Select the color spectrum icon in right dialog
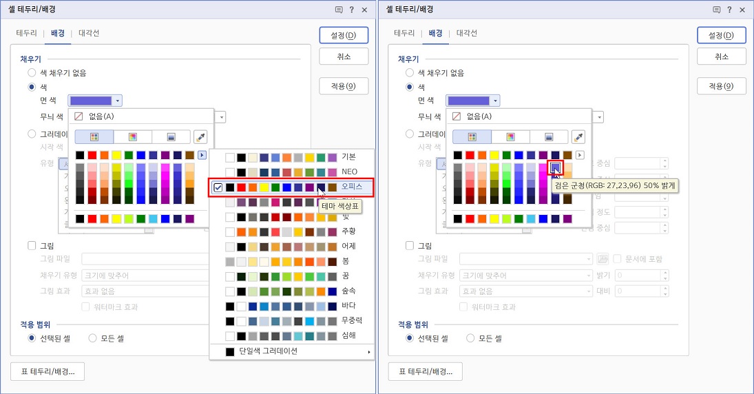The width and height of the screenshot is (754, 394). point(511,137)
